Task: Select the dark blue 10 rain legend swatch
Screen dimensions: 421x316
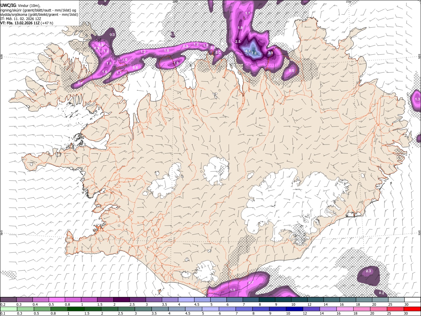Action: (294, 309)
